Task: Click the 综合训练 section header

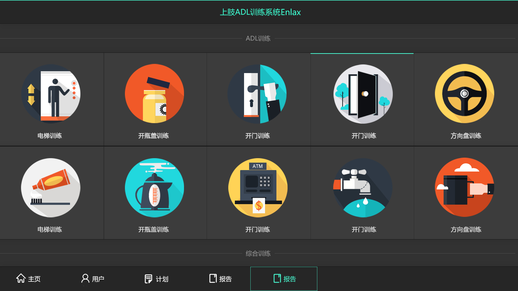Action: coord(258,254)
